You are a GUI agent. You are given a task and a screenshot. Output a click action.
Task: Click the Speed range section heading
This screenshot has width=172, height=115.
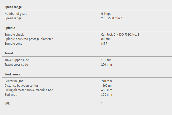pos(13,7)
